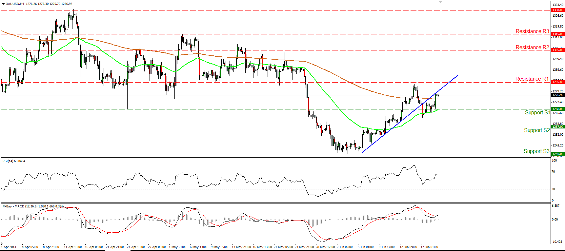Click the MACD scale value 6.887

point(555,206)
